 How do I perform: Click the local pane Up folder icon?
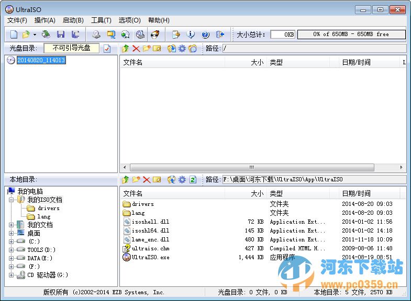pyautogui.click(x=126, y=180)
